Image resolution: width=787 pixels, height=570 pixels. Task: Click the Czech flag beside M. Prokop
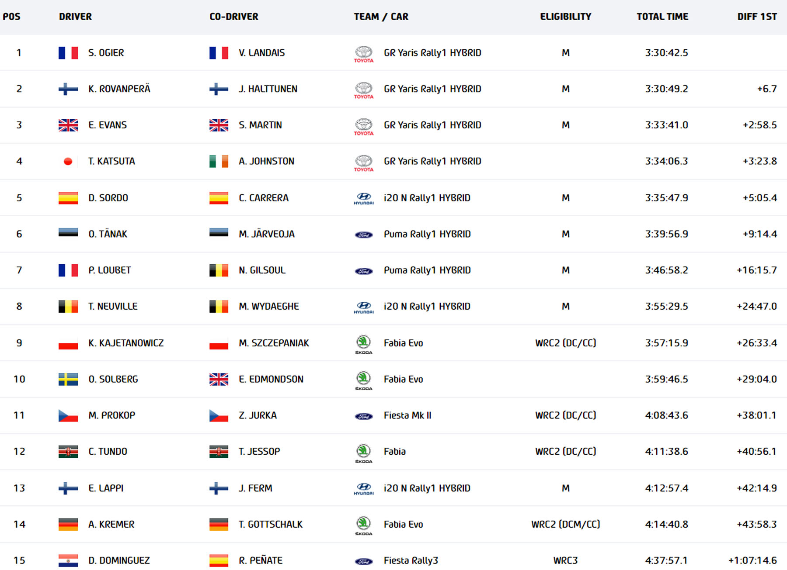click(x=68, y=415)
